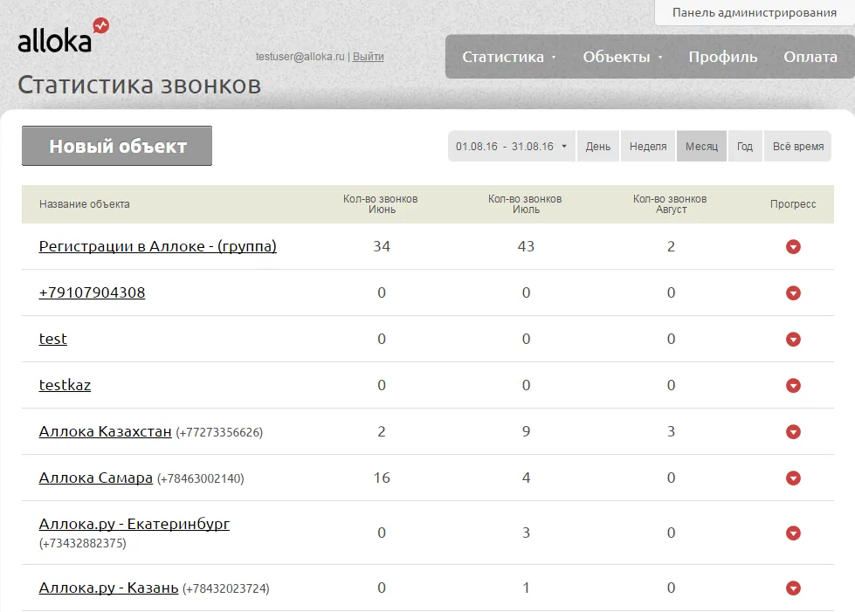This screenshot has height=612, width=855.
Task: Log out via the Выйти link
Action: (x=368, y=56)
